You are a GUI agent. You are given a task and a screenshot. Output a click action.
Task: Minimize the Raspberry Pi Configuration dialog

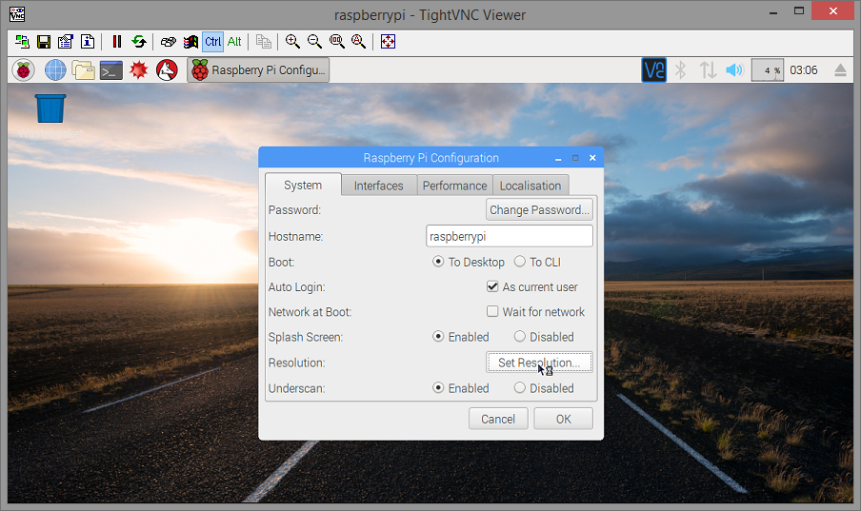coord(558,158)
